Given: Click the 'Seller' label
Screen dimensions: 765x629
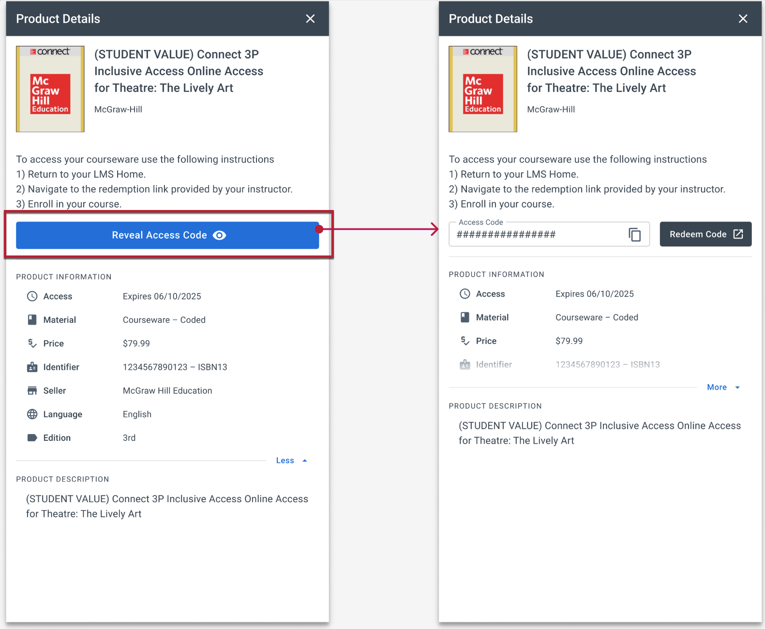Looking at the screenshot, I should [x=55, y=390].
